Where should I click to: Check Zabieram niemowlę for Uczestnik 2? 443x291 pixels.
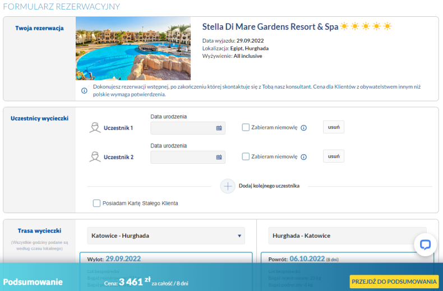(246, 156)
